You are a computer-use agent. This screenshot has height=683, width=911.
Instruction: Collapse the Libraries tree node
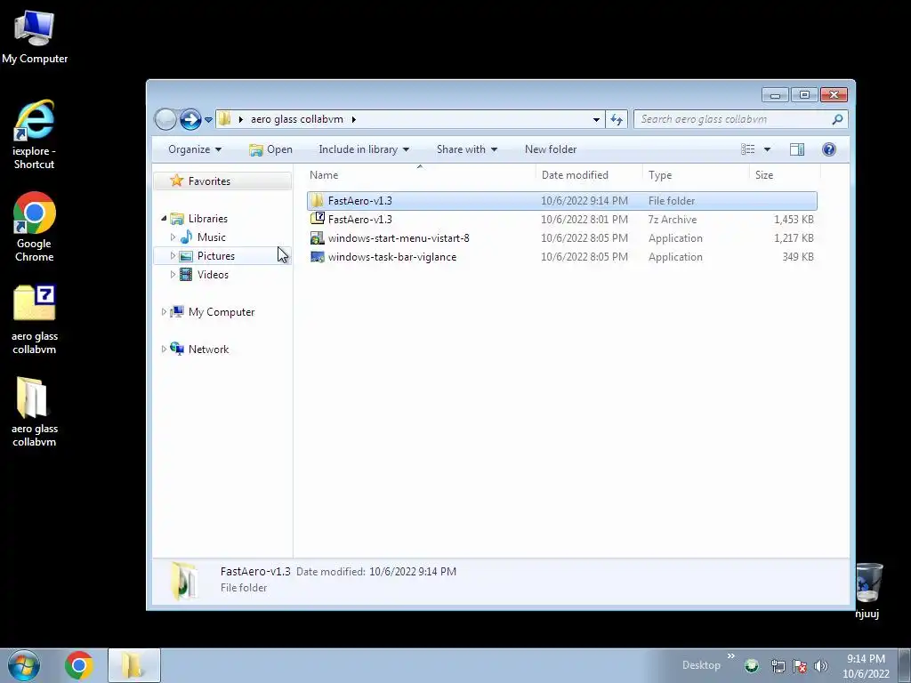point(164,219)
